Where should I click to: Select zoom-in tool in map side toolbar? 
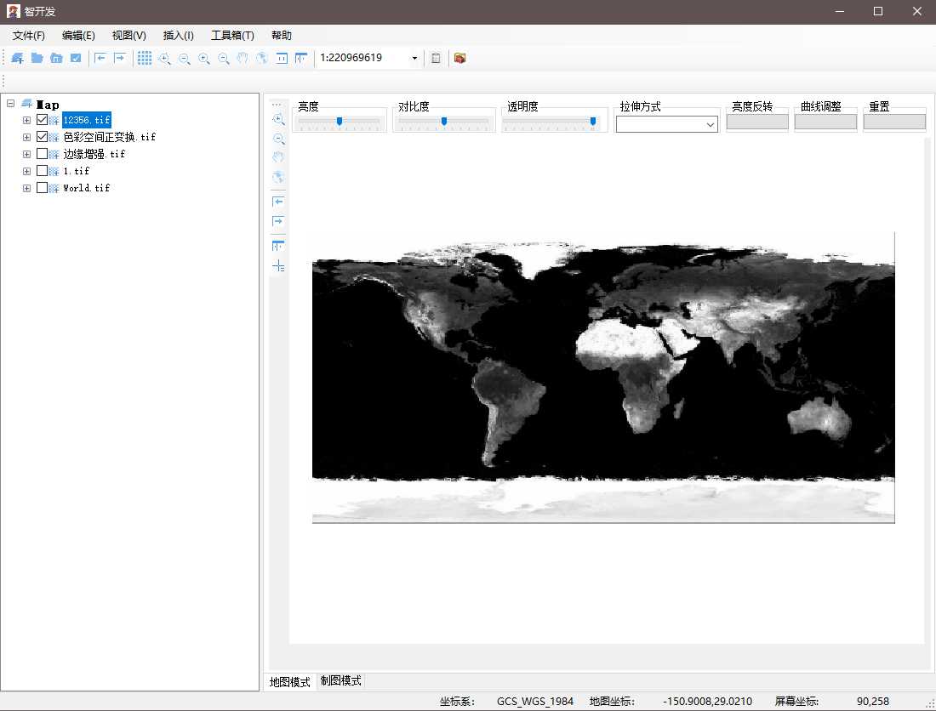tap(278, 119)
